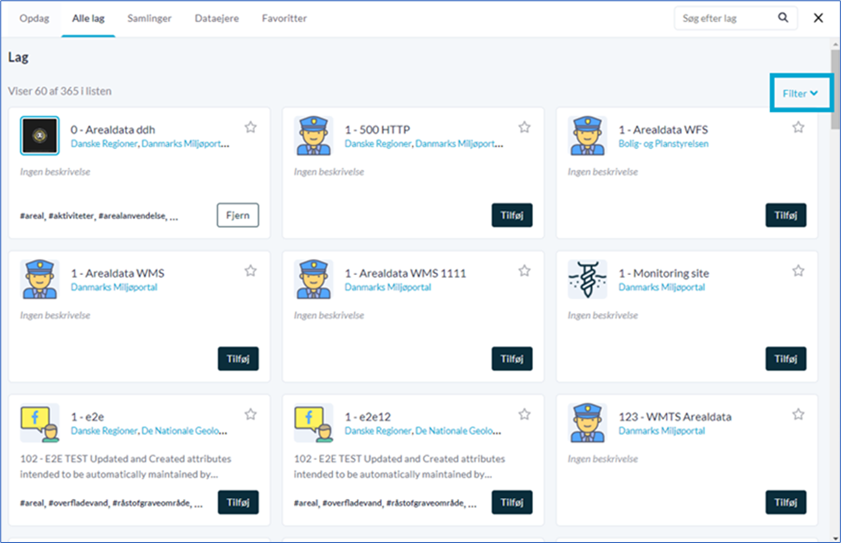Switch to the Opdag tab
The height and width of the screenshot is (543, 841).
(34, 18)
